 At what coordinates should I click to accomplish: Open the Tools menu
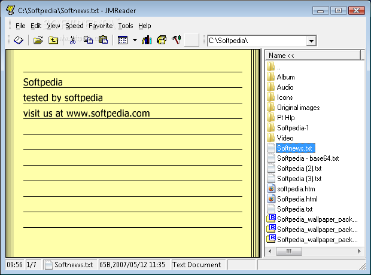click(x=126, y=26)
